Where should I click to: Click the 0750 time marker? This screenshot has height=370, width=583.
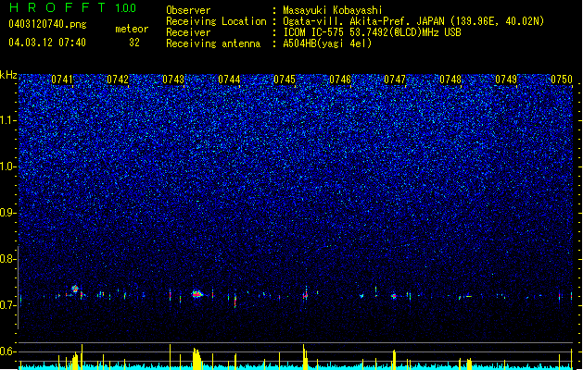coord(562,80)
